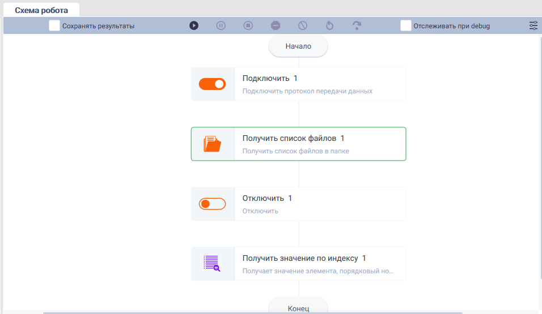
Task: Tick the Отслеживать при debug checkbox
Action: coord(406,25)
